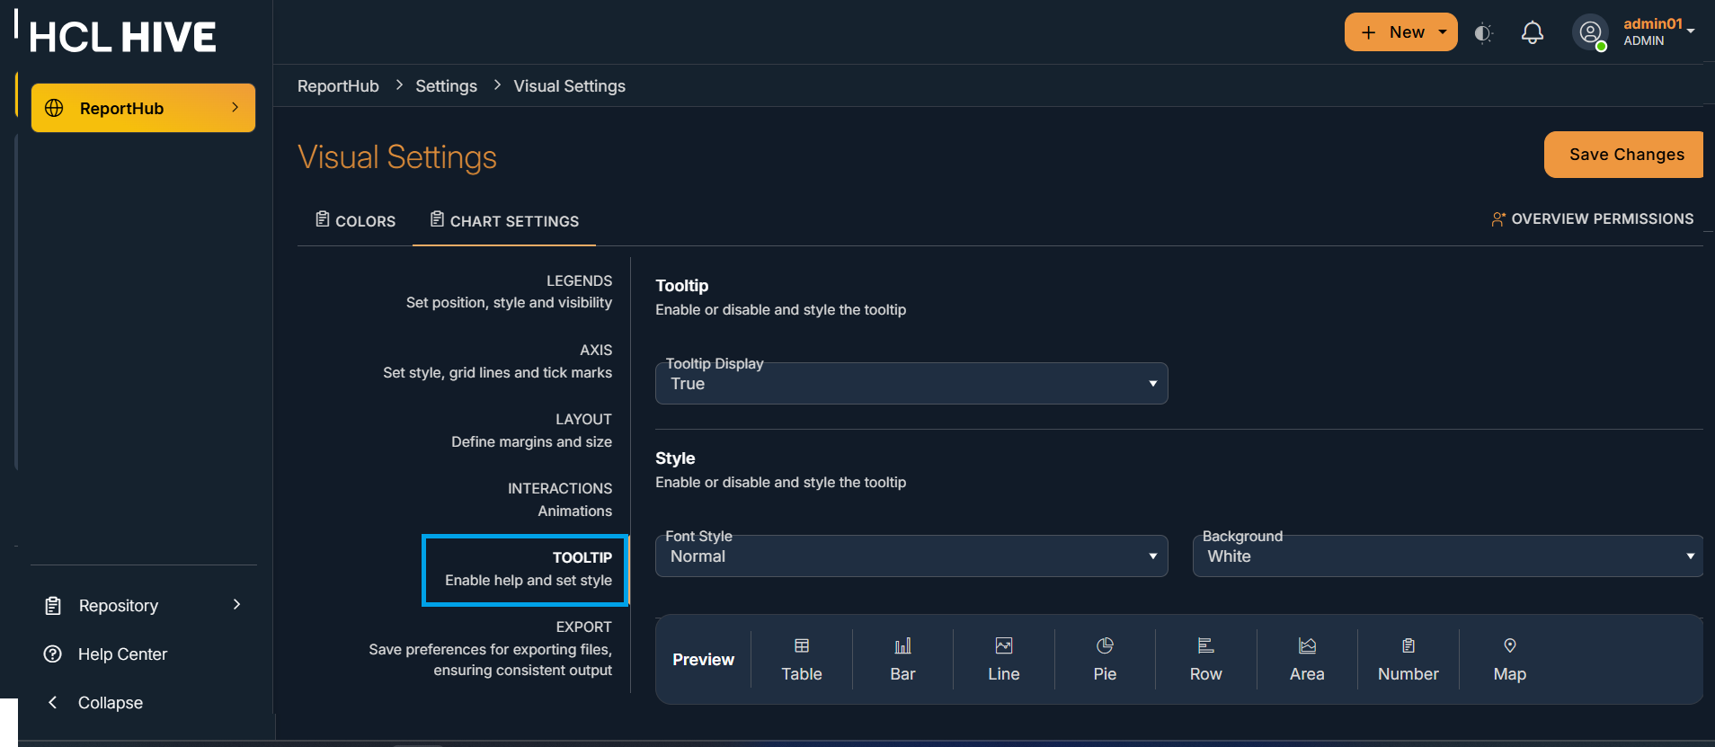Viewport: 1715px width, 747px height.
Task: Open the Tooltip Display dropdown
Action: click(x=911, y=384)
